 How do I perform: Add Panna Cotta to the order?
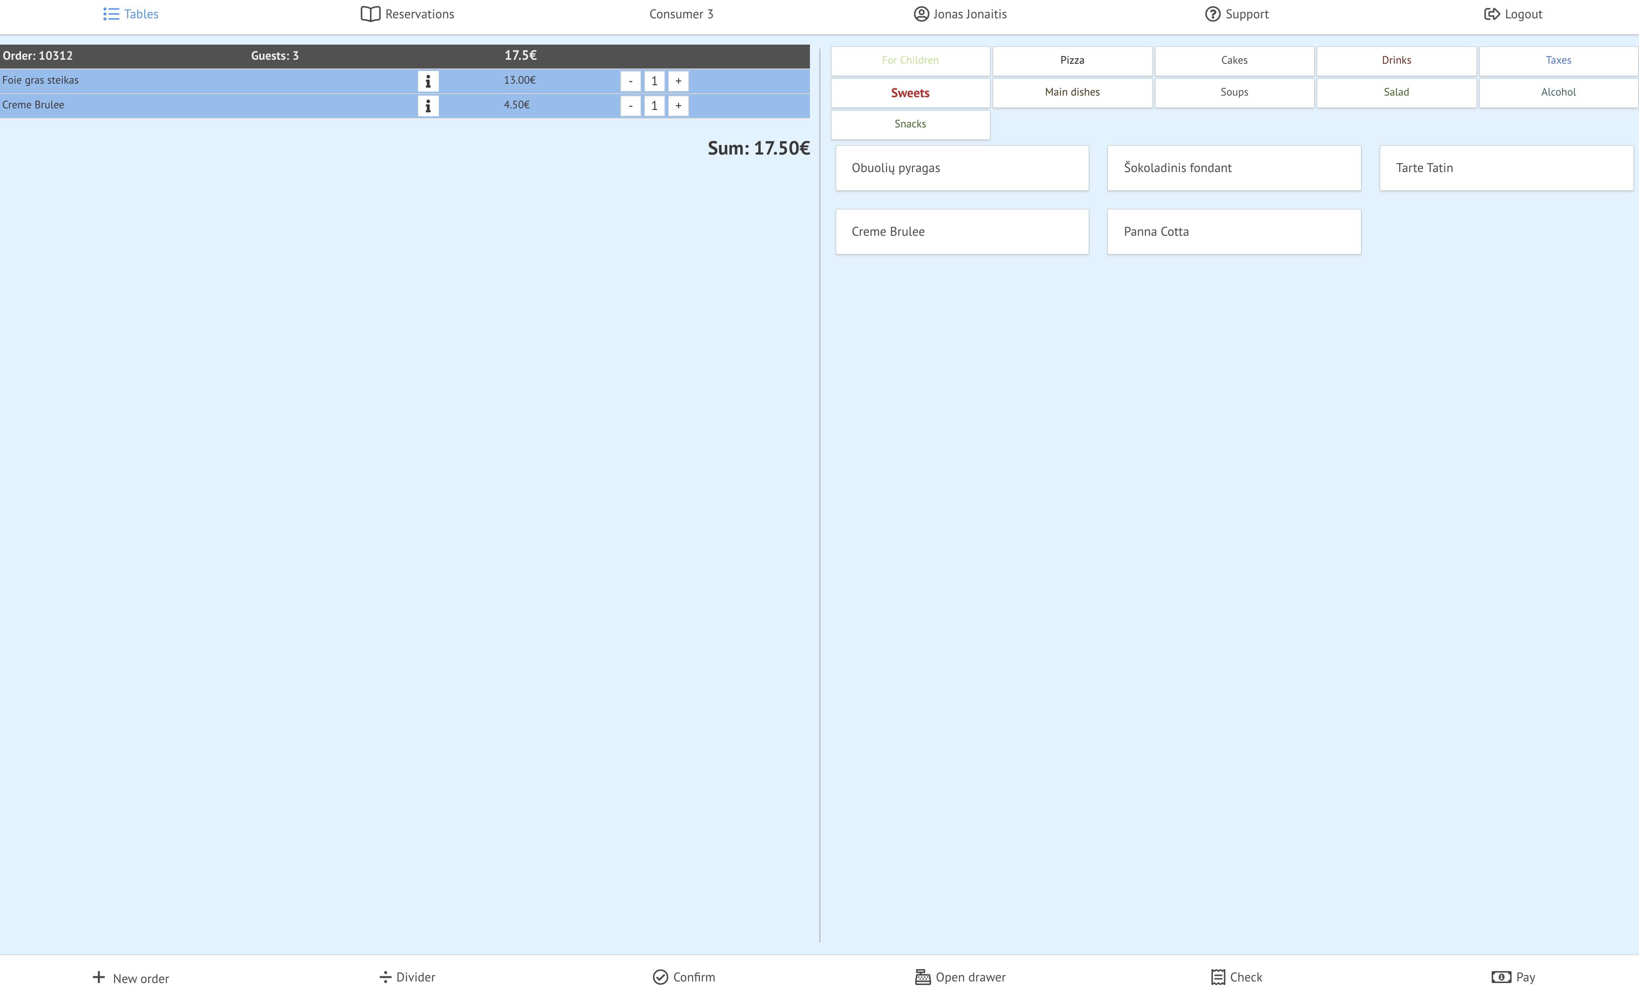coord(1233,231)
